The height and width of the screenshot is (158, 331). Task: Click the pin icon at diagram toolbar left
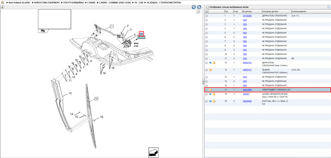[x=2, y=7]
